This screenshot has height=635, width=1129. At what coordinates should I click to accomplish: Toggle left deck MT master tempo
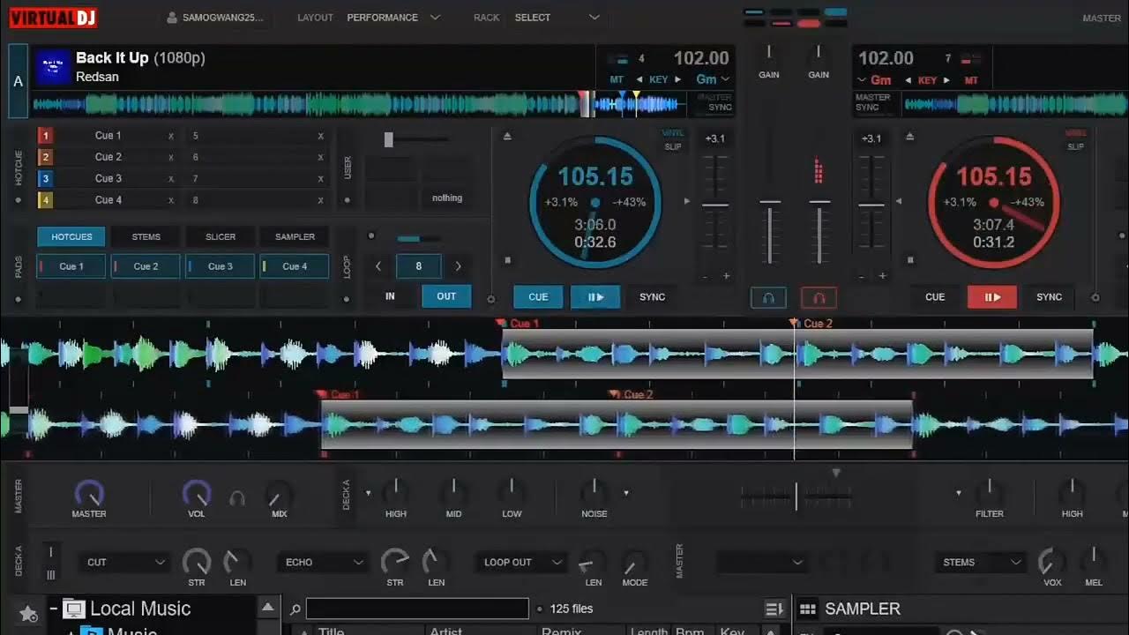click(x=617, y=79)
